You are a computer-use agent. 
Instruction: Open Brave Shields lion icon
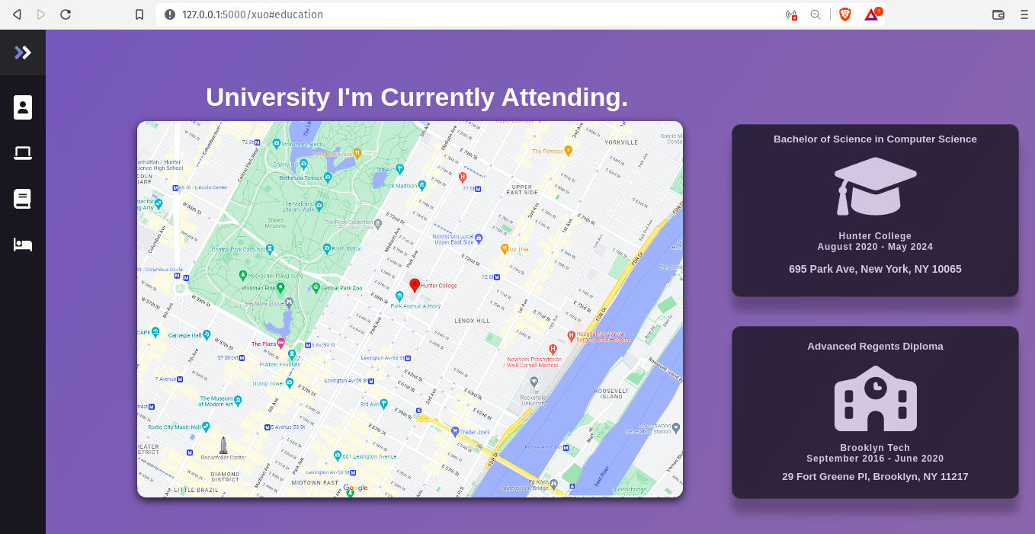click(x=844, y=14)
